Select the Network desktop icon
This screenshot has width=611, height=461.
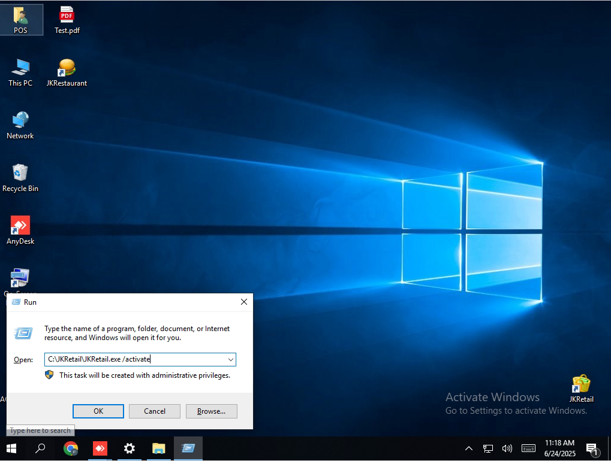tap(20, 125)
